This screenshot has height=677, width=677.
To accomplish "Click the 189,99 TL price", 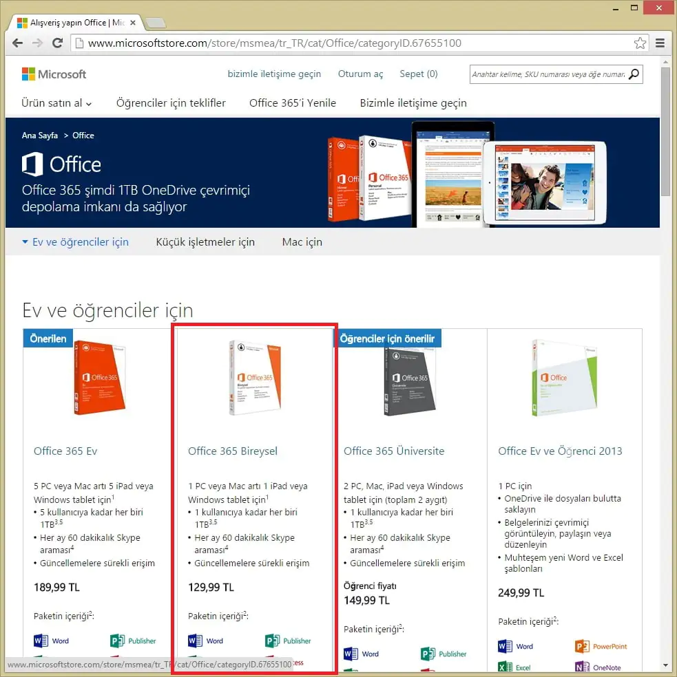I will coord(56,587).
